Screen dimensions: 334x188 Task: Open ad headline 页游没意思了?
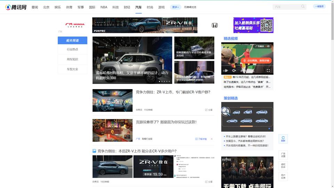(x=166, y=122)
